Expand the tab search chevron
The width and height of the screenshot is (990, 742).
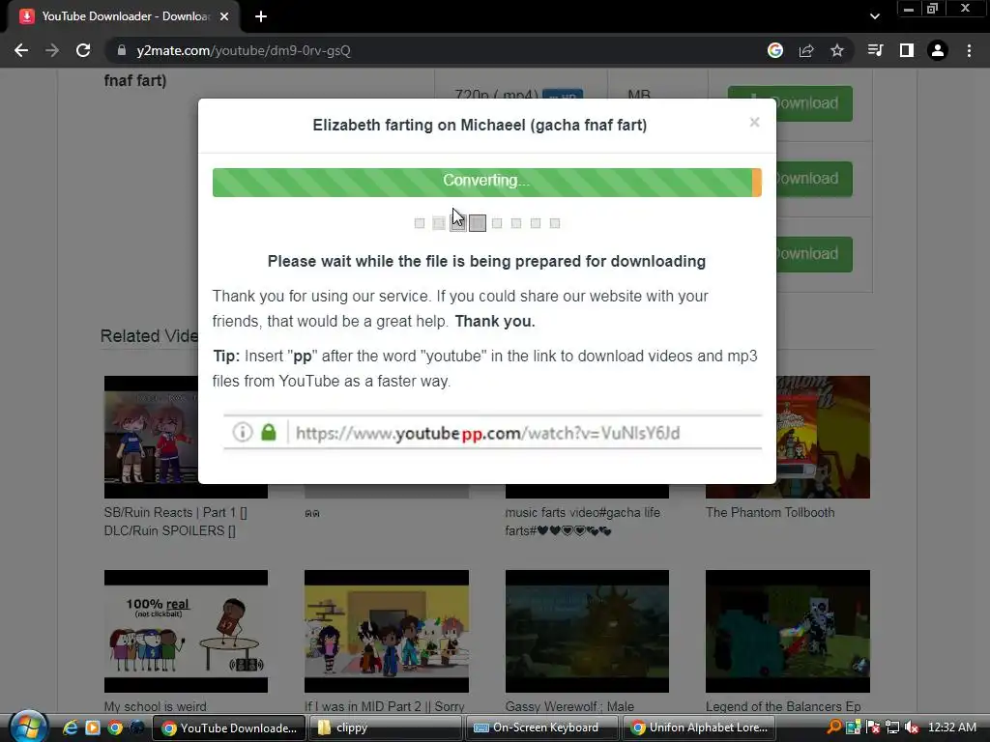coord(874,16)
